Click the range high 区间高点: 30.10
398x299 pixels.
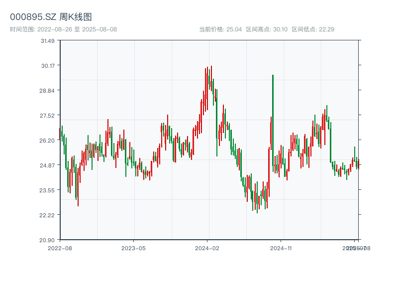click(x=267, y=29)
